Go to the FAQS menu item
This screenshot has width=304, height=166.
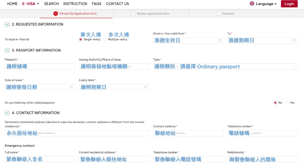(96, 4)
